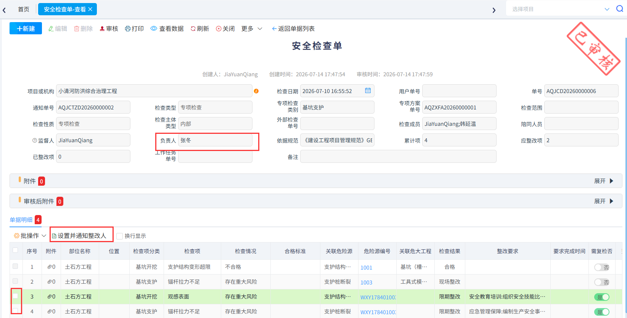627x318 pixels.
Task: Click the 检查结果 column header
Action: click(x=450, y=251)
